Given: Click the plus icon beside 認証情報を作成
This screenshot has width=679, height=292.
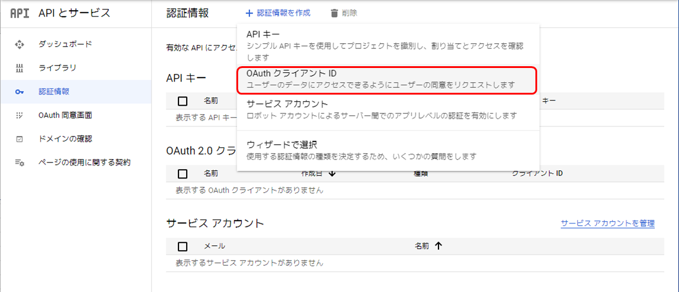Looking at the screenshot, I should point(249,14).
